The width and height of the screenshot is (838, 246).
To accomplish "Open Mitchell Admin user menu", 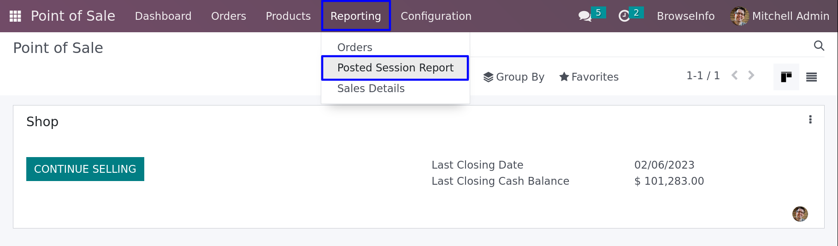I will (780, 16).
